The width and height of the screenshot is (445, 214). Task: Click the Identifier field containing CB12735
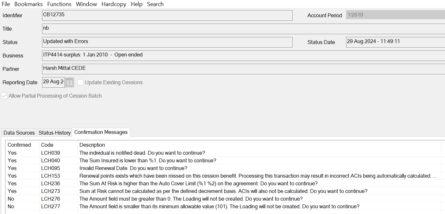167,15
